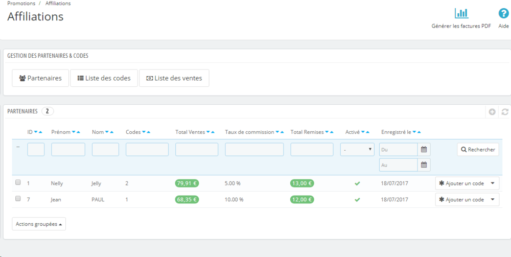Expand actions dropdown arrow for Nelly row
Viewport: 511px width, 257px height.
pyautogui.click(x=493, y=183)
